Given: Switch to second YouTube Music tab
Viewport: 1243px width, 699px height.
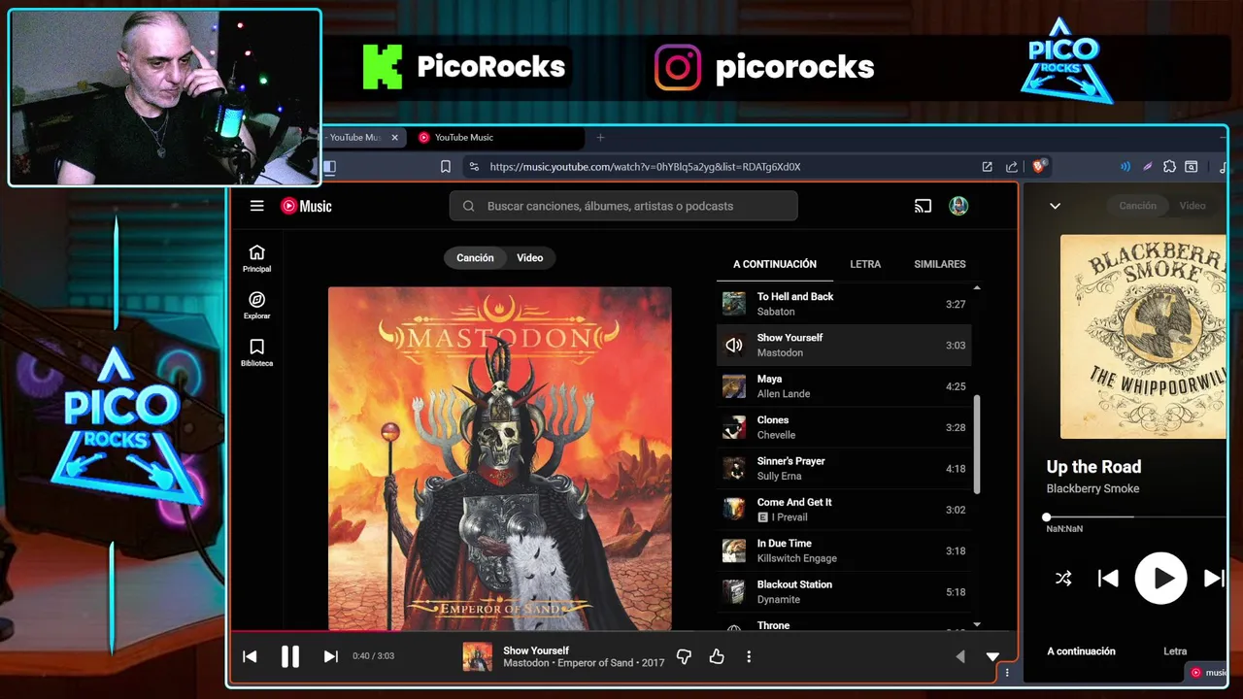Looking at the screenshot, I should pyautogui.click(x=497, y=138).
